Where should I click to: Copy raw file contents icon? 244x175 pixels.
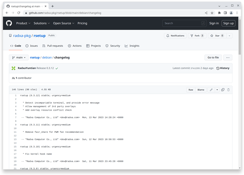pyautogui.click(x=223, y=90)
